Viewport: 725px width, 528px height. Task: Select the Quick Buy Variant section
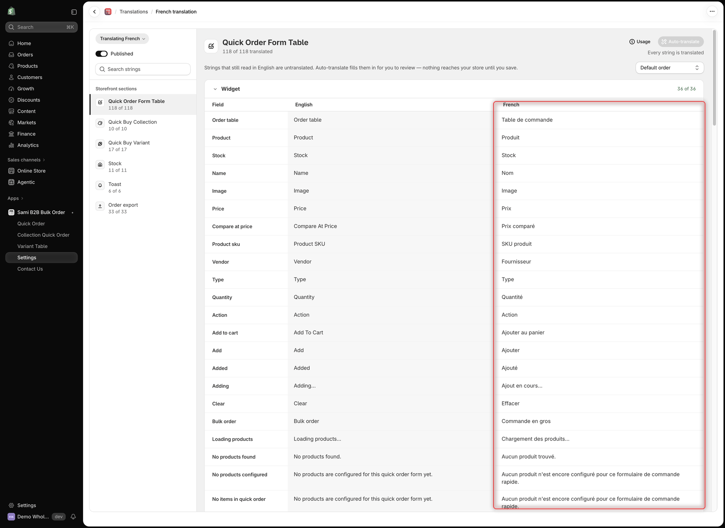click(x=143, y=146)
